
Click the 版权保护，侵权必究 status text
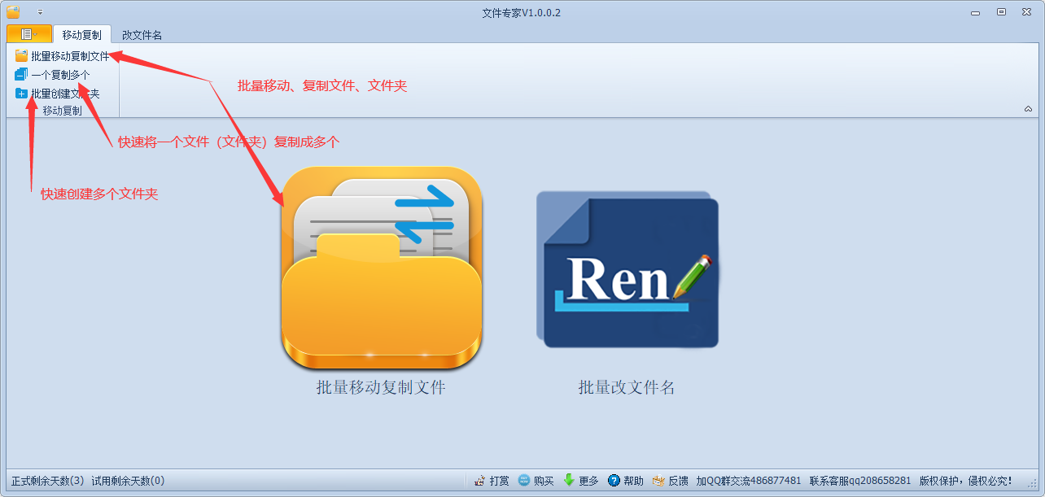[966, 481]
